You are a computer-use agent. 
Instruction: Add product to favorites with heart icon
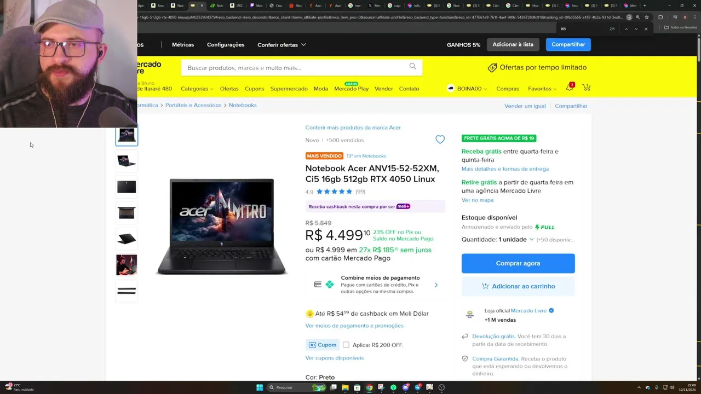coord(440,140)
